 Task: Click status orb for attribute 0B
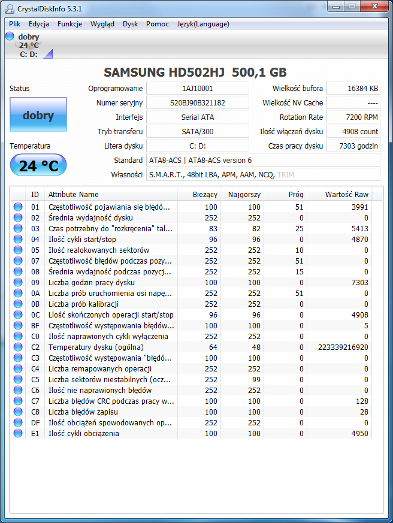pos(18,304)
